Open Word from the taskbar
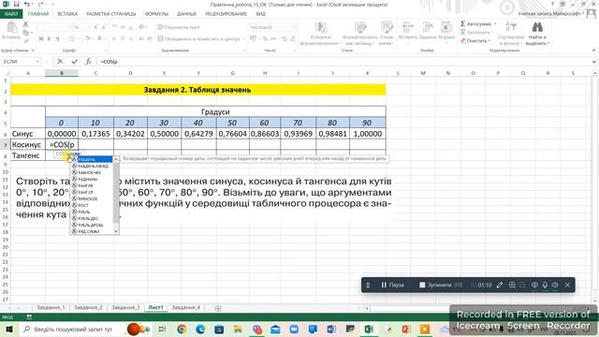 [x=331, y=329]
